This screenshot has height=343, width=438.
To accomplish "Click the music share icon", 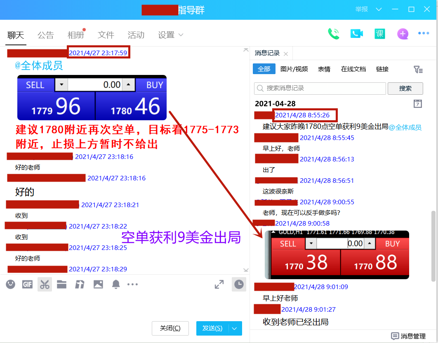I will pos(80,284).
